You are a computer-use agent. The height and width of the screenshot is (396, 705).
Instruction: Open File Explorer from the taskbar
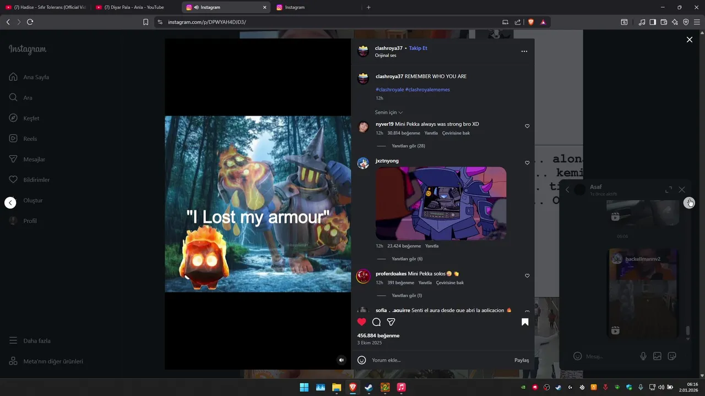click(337, 387)
